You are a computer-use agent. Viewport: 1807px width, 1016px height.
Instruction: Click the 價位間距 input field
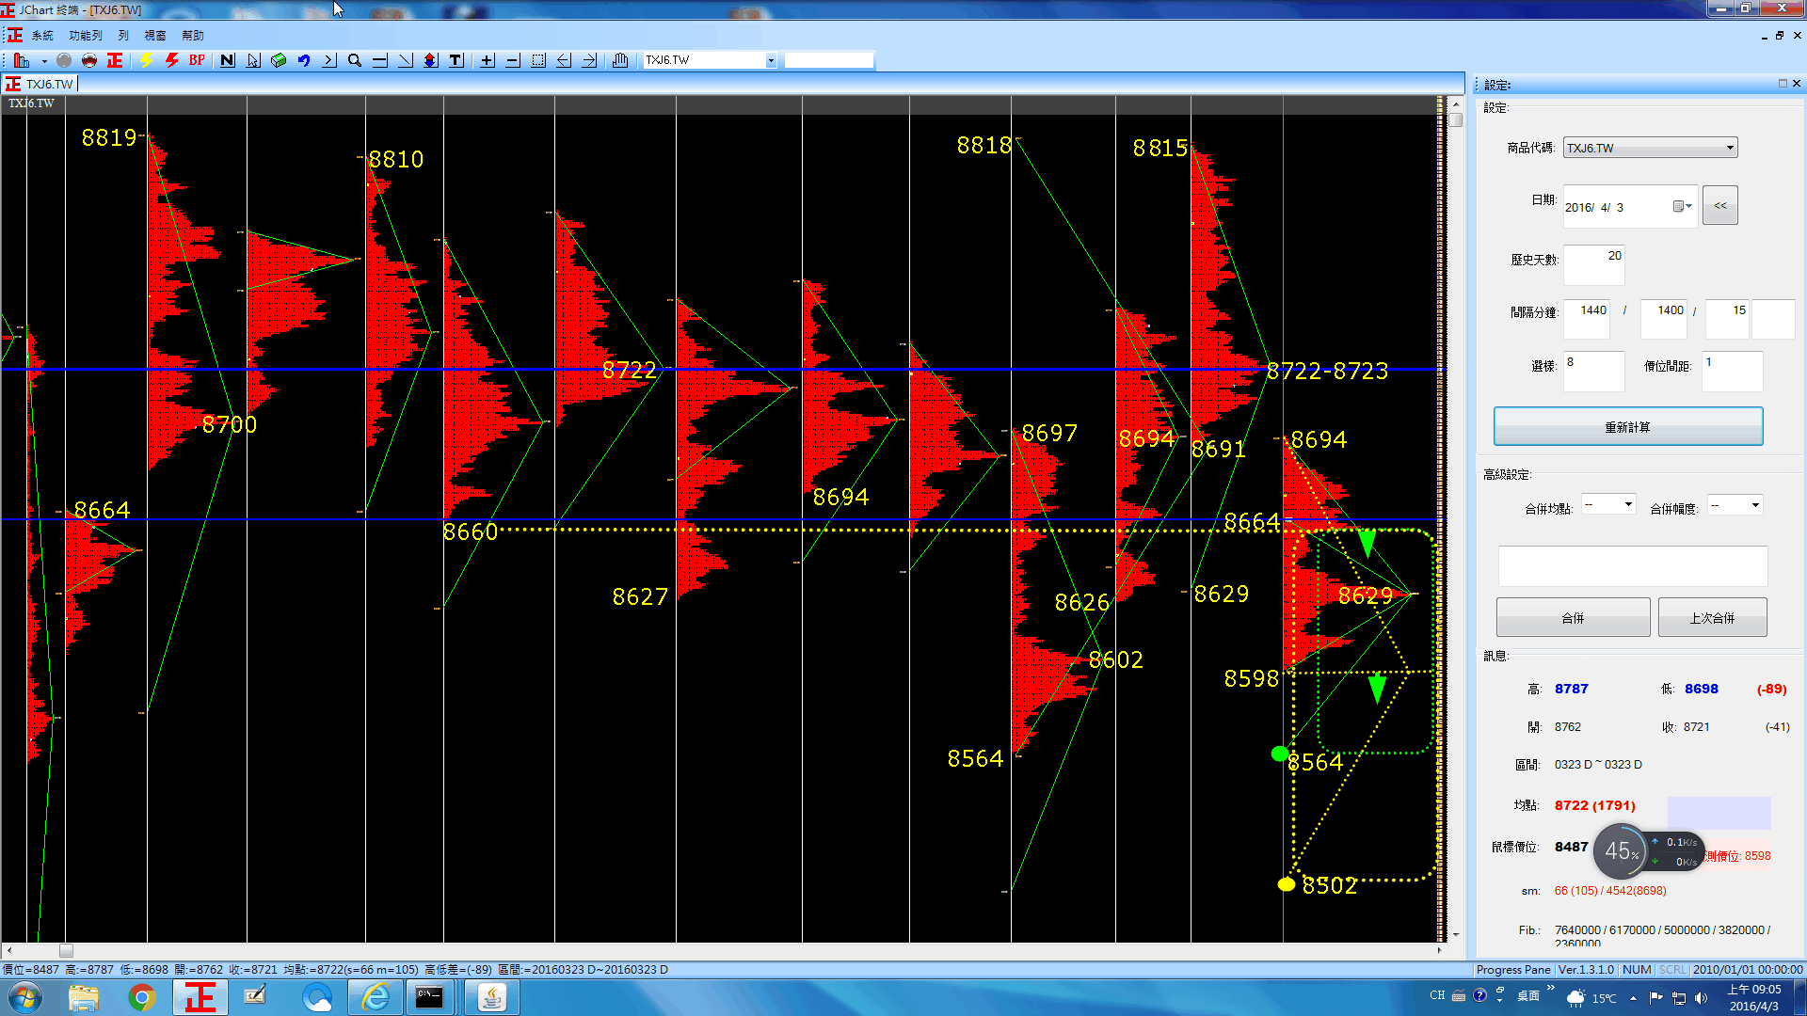[1733, 372]
